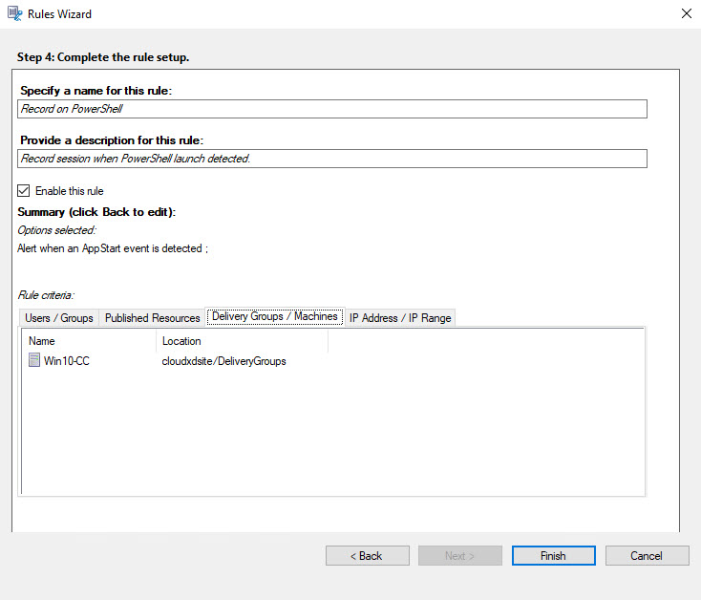Click the rule description input field
Viewport: 701px width, 600px height.
332,159
